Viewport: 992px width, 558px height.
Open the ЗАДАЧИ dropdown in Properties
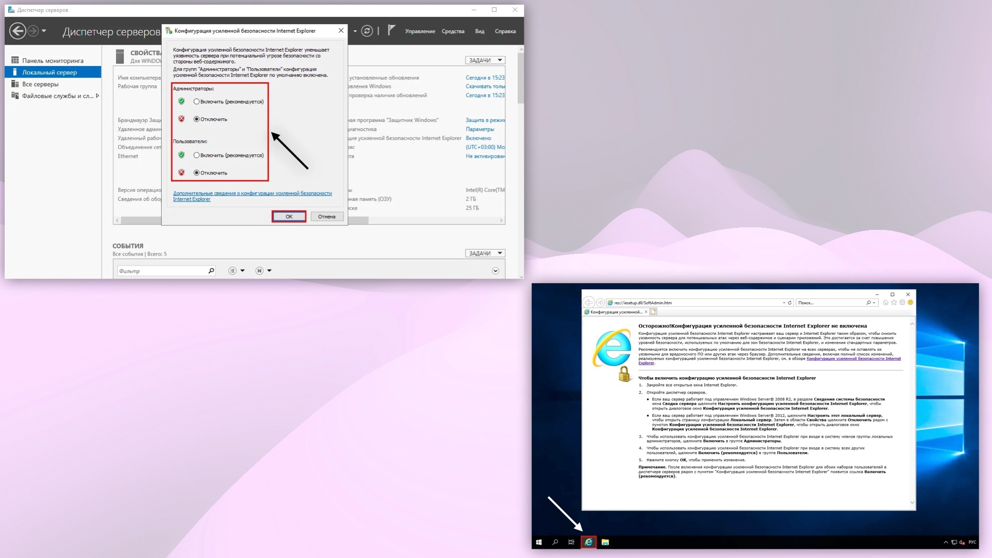[x=485, y=60]
